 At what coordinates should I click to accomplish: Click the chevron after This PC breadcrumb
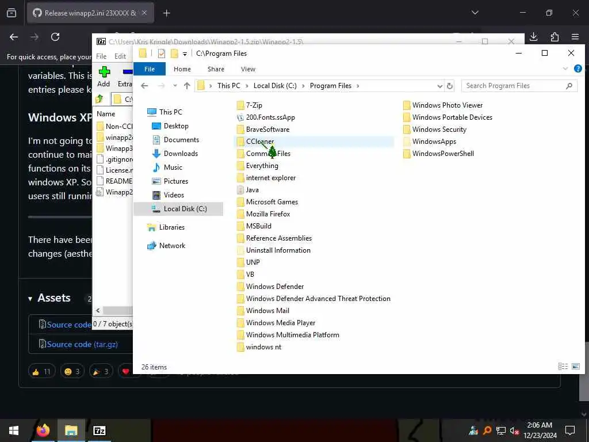pyautogui.click(x=247, y=86)
